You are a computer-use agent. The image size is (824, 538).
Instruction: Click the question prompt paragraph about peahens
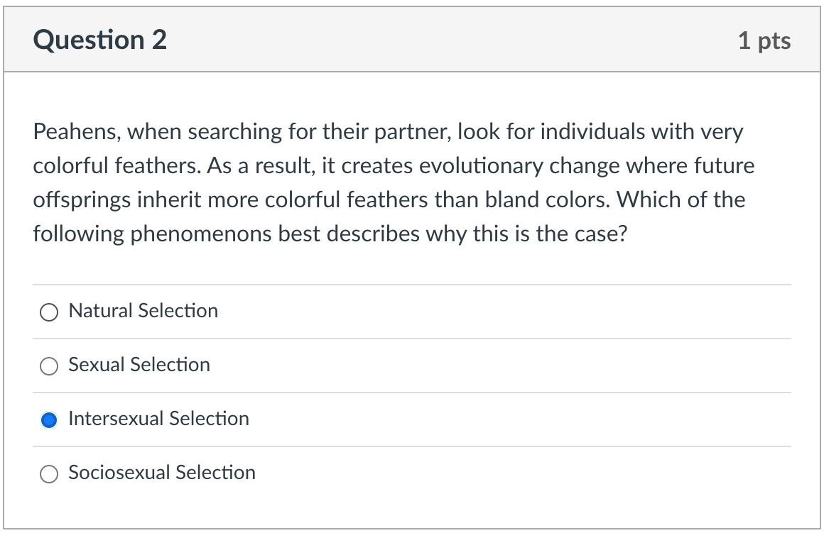394,182
